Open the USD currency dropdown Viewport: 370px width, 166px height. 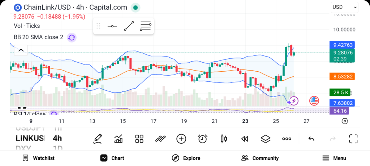(x=345, y=7)
